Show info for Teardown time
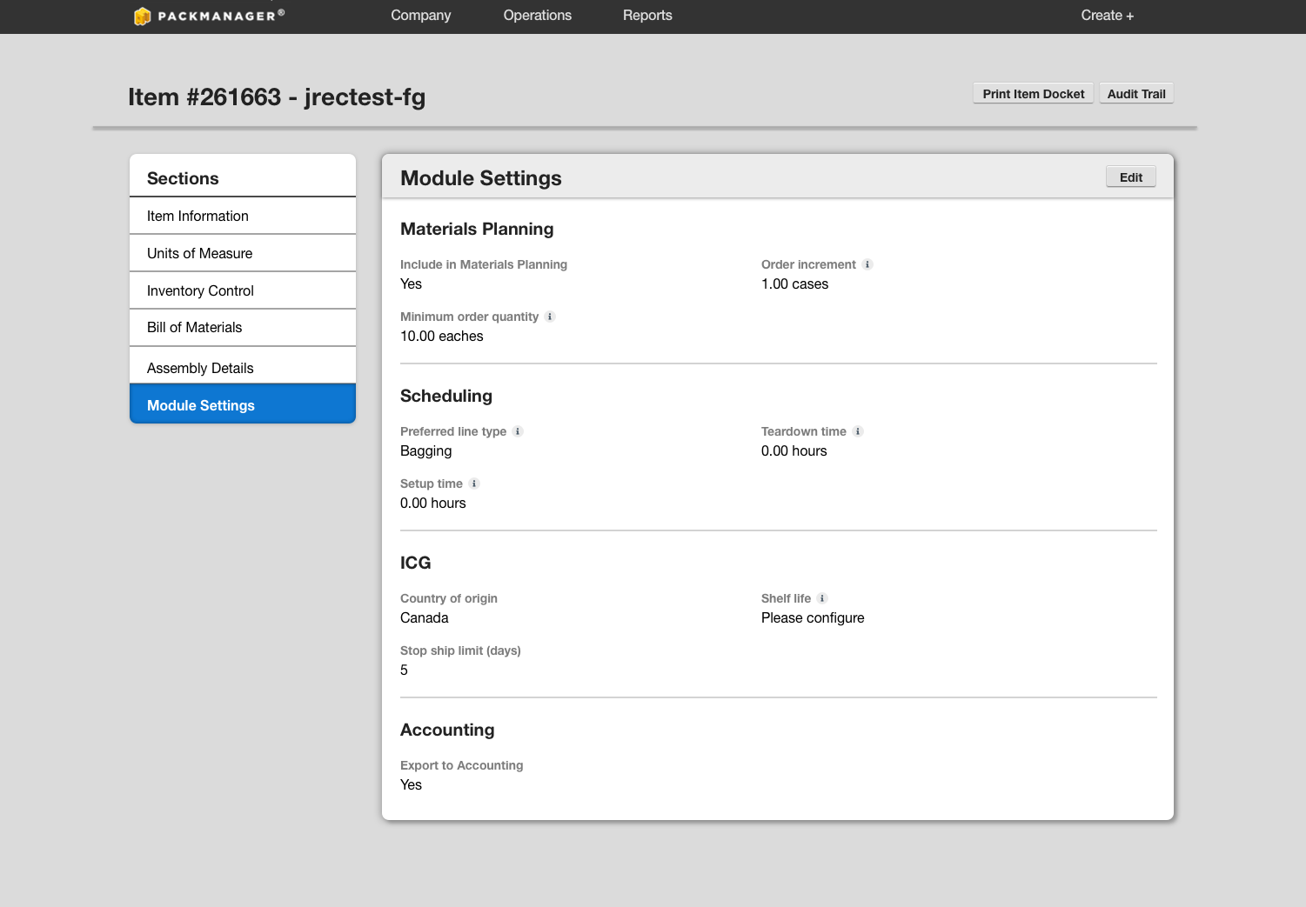 click(858, 431)
